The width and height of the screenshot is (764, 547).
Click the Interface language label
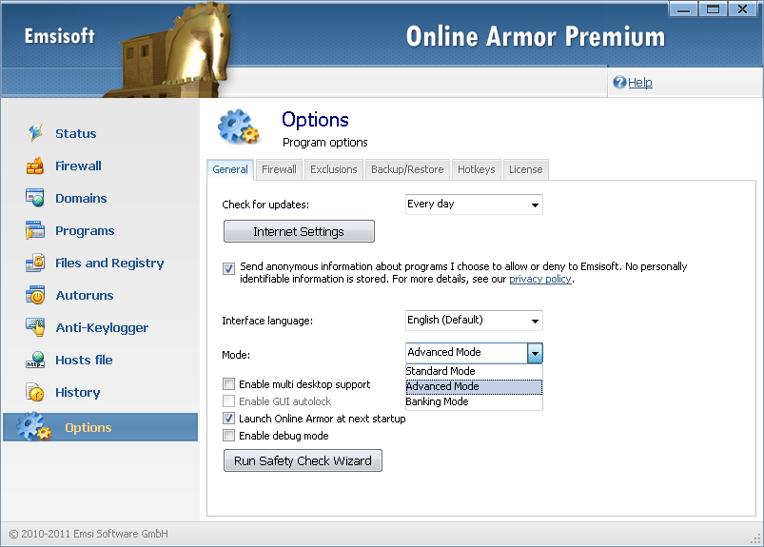(267, 321)
